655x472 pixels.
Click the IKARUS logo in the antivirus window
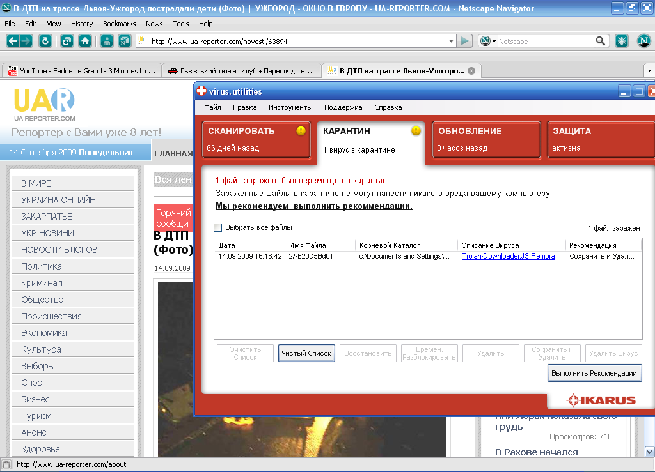tap(601, 400)
